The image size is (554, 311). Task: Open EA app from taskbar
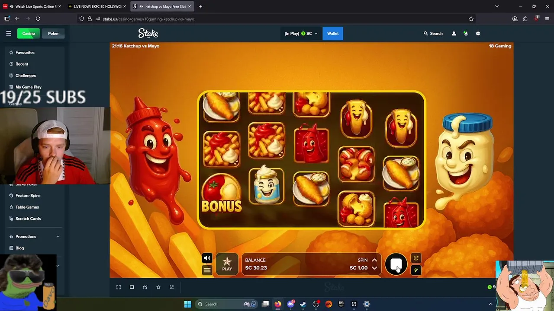[x=329, y=304]
